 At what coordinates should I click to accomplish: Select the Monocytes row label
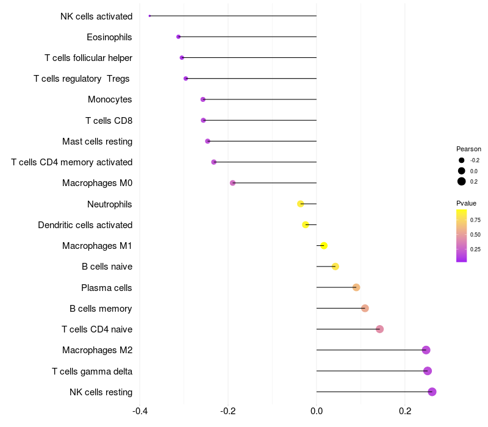[110, 99]
